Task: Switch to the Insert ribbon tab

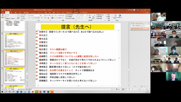Action: pyautogui.click(x=12, y=13)
